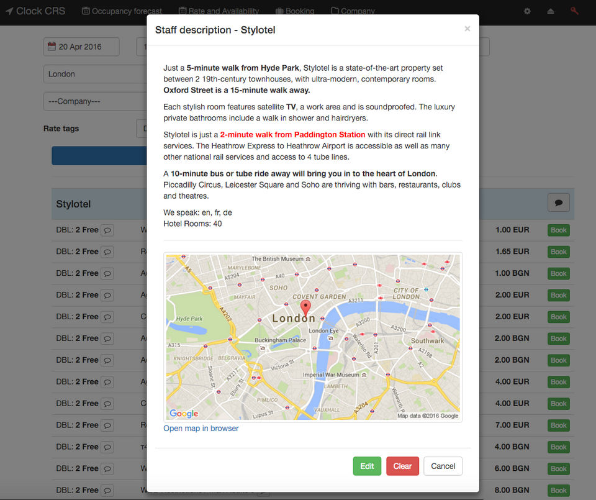Open settings gear in top bar

click(527, 11)
